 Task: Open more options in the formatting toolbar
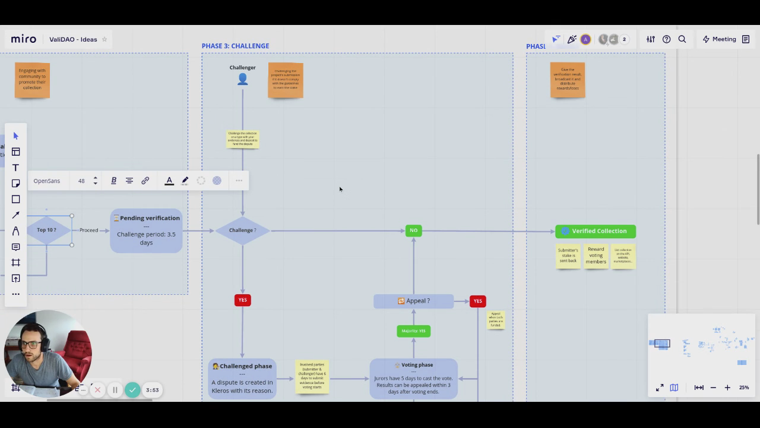(239, 181)
